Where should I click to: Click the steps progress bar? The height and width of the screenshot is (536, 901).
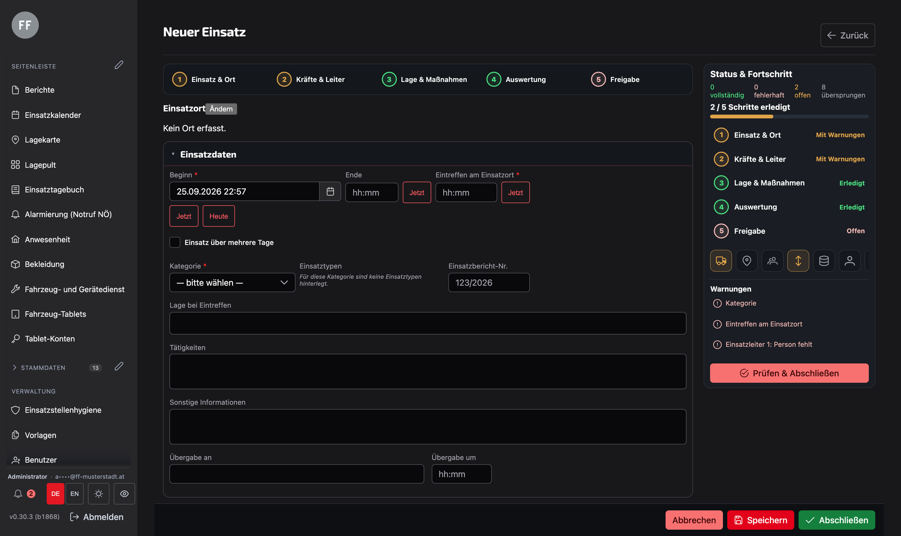(x=789, y=117)
